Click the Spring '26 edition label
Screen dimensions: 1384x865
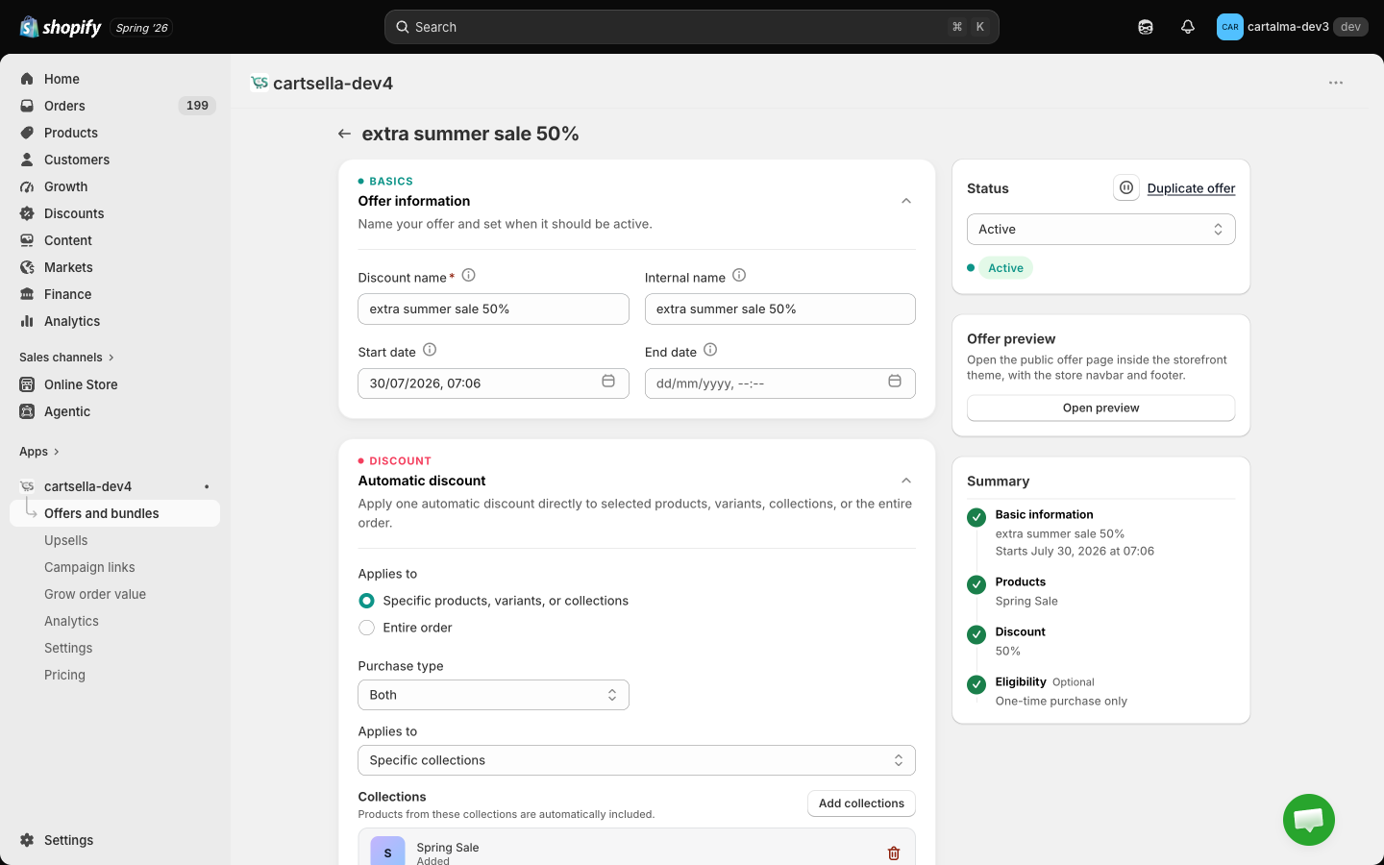click(141, 28)
